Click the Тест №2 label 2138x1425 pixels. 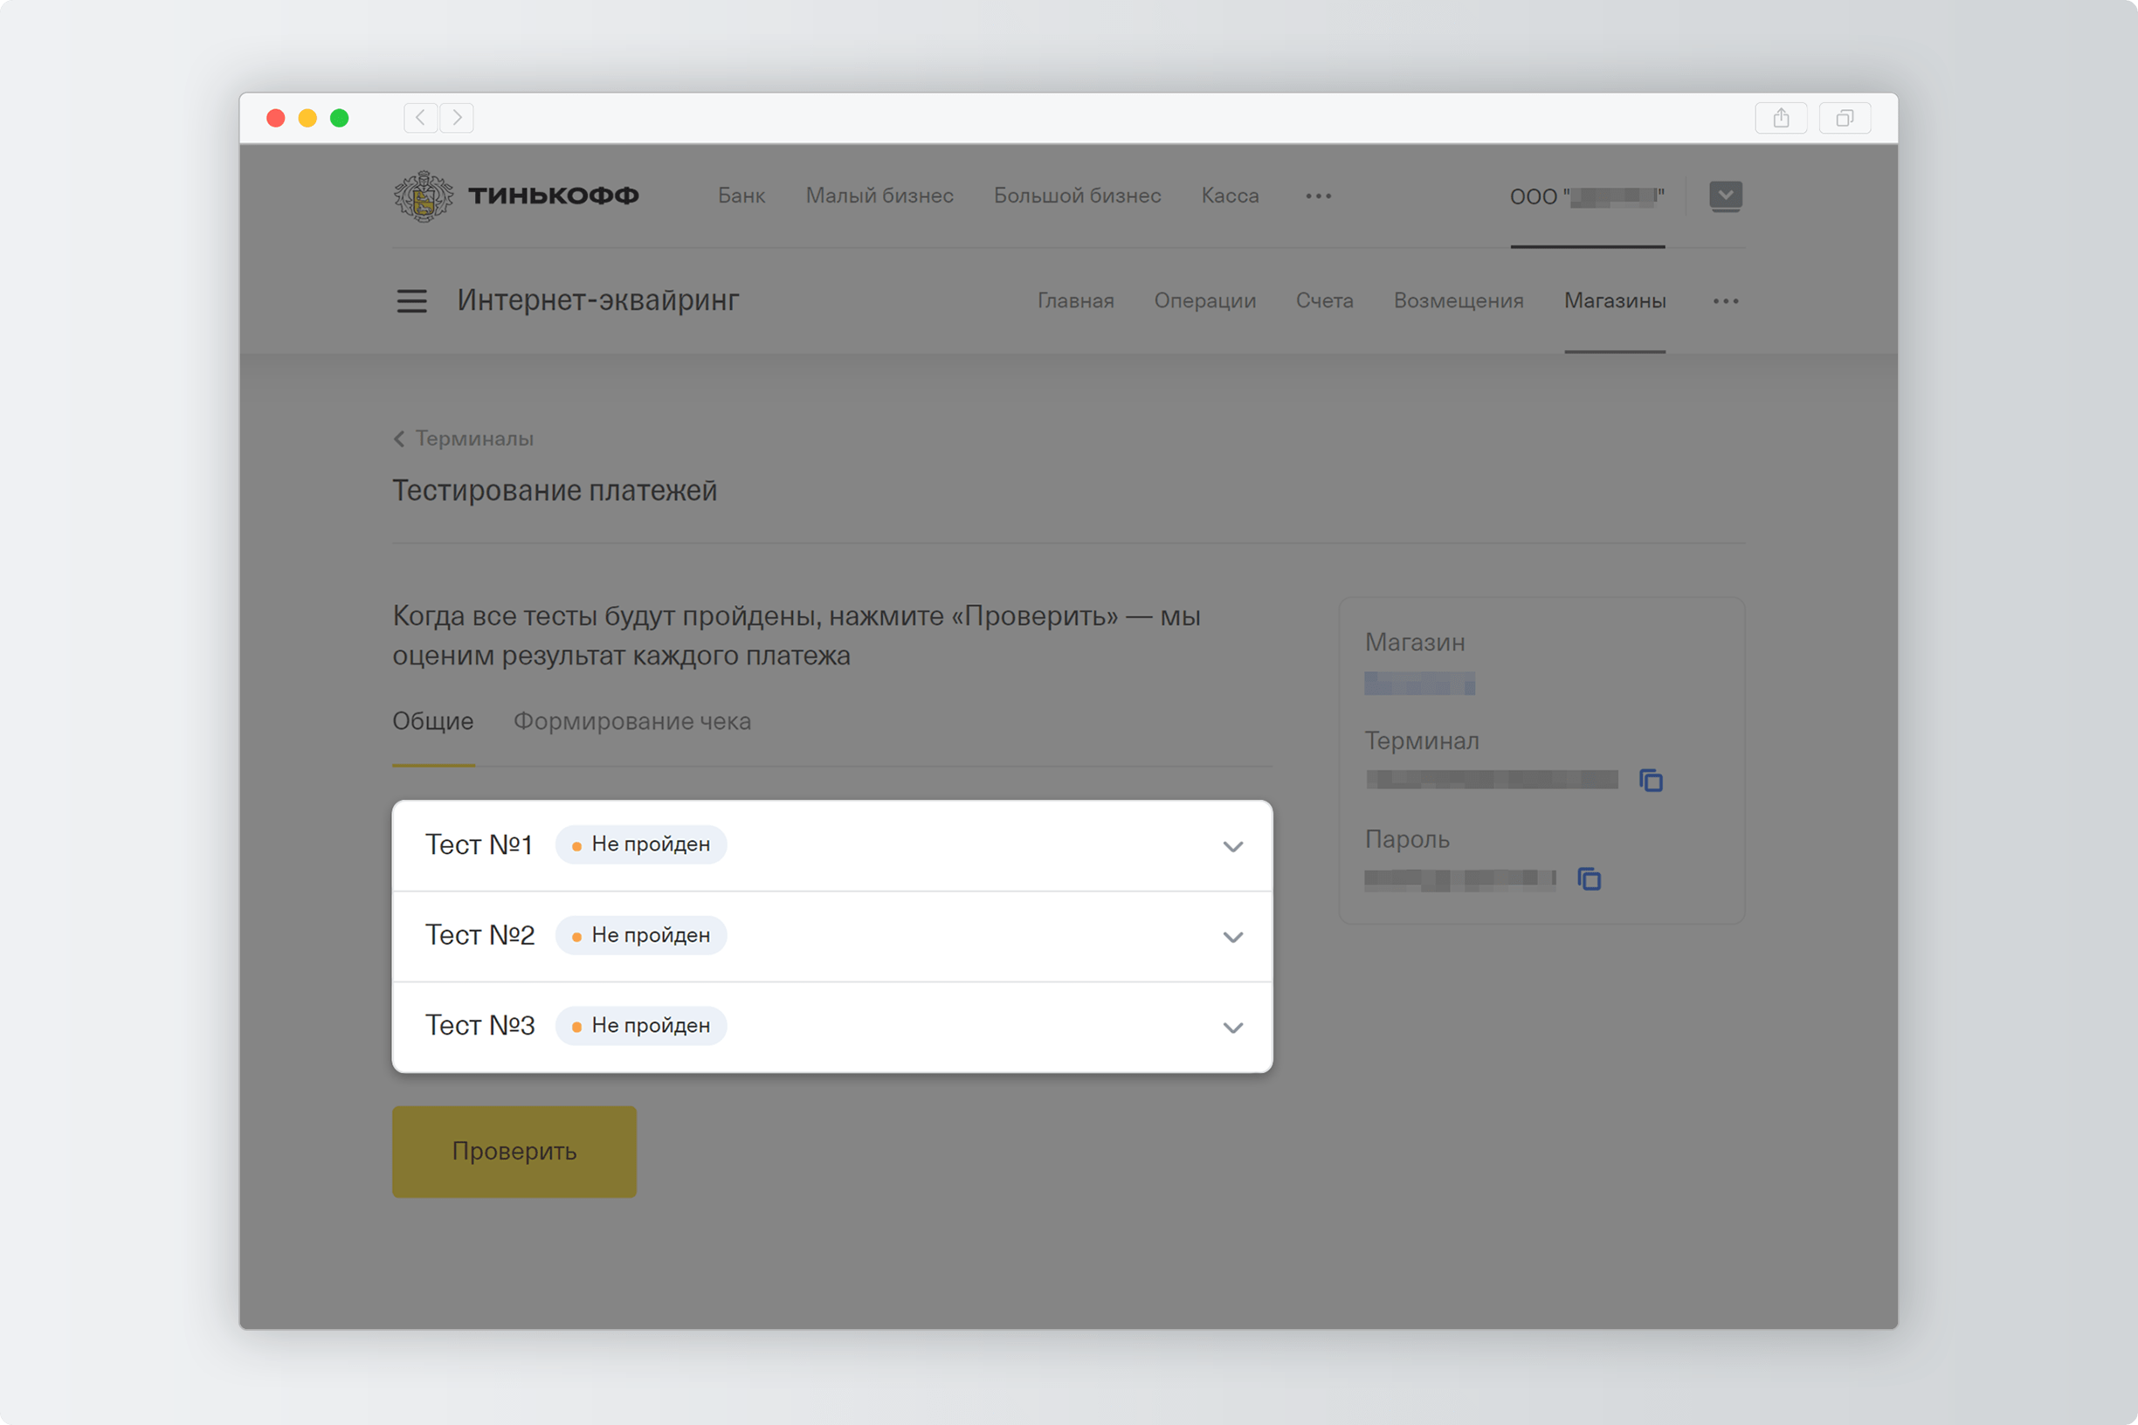pyautogui.click(x=480, y=934)
